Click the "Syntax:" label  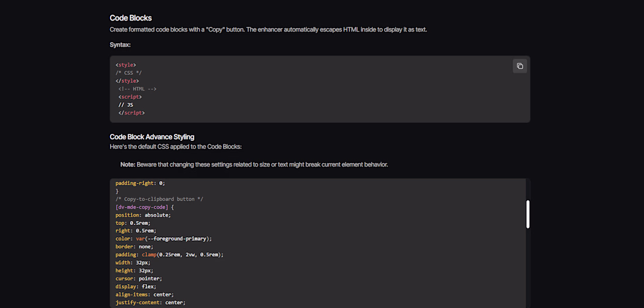coord(120,45)
